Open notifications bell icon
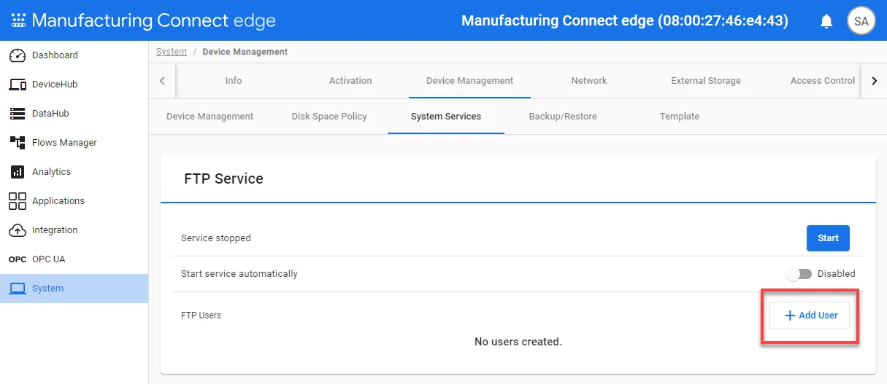The width and height of the screenshot is (887, 384). 826,21
